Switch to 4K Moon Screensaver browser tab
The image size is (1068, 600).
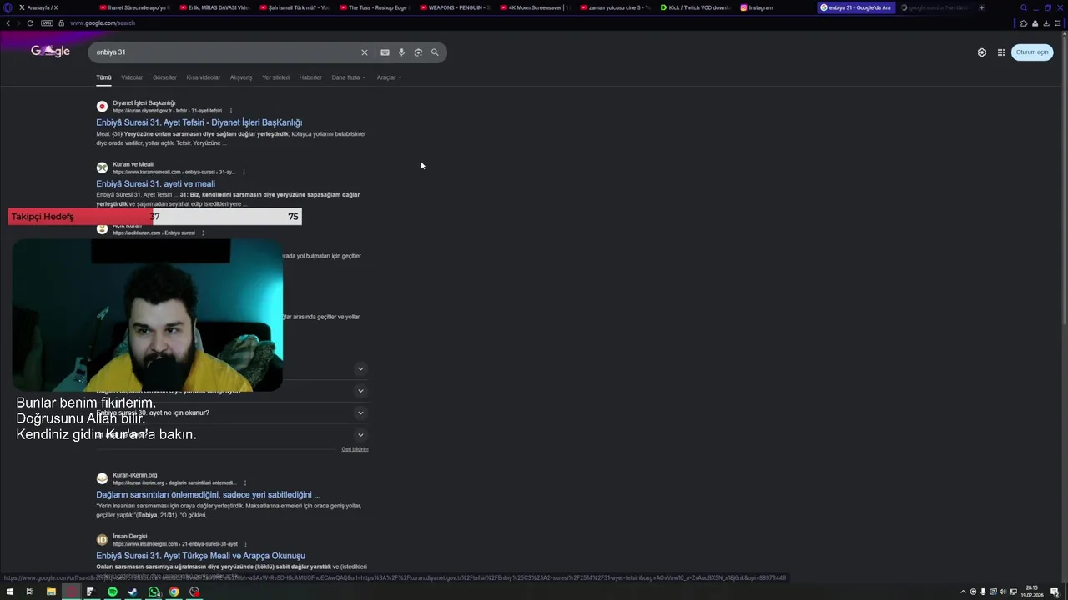(534, 7)
